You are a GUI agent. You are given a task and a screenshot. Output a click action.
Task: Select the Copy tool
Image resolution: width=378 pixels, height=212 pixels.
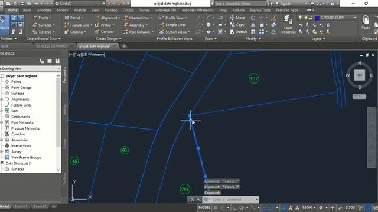(237, 25)
